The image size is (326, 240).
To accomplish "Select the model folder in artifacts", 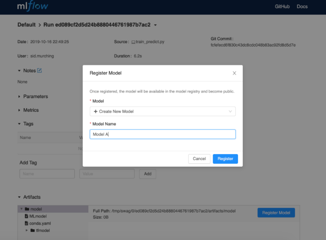I will [x=53, y=209].
